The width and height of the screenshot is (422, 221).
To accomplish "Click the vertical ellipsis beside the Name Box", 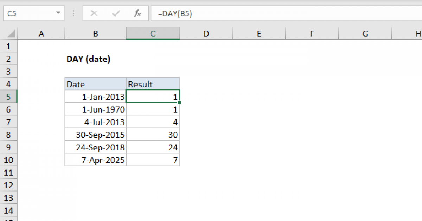I will 73,13.
